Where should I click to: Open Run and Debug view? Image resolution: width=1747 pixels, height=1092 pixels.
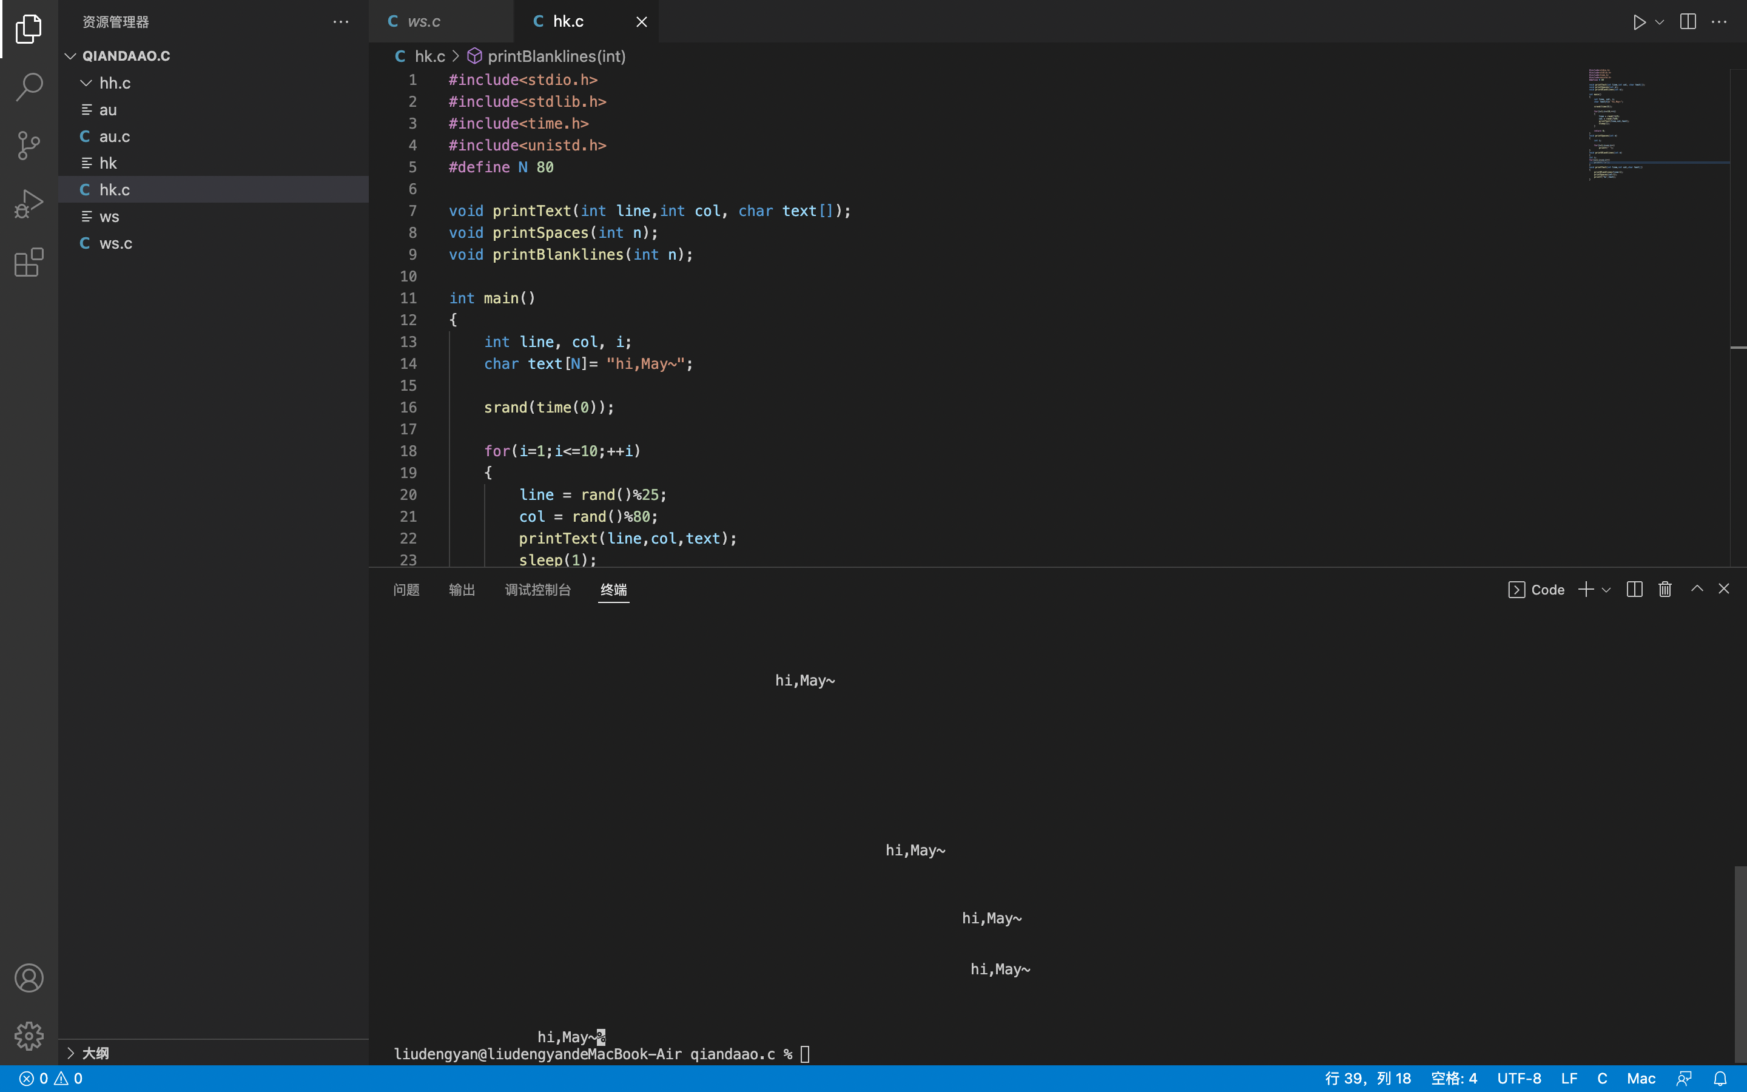click(29, 204)
